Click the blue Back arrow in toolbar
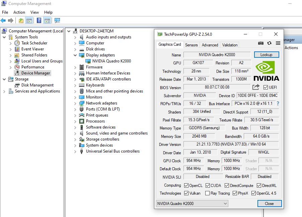 [x=3, y=21]
